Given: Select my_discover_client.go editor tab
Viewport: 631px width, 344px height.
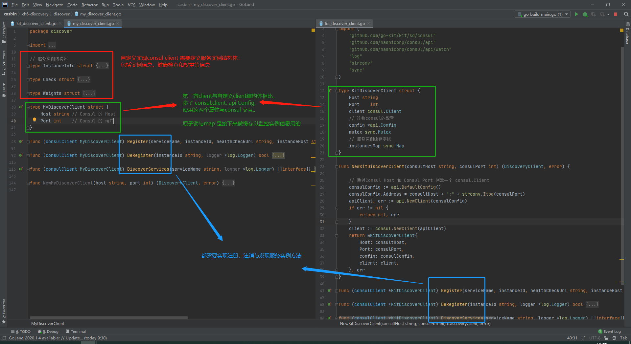Looking at the screenshot, I should (x=93, y=24).
